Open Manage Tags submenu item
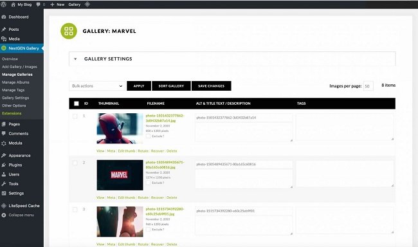This screenshot has height=247, width=418. pyautogui.click(x=13, y=90)
